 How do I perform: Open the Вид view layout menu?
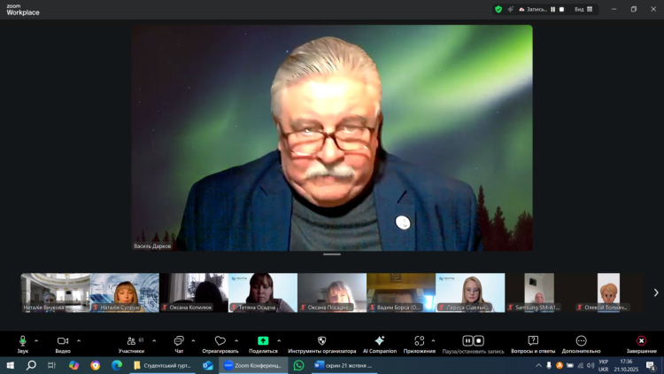[x=583, y=9]
